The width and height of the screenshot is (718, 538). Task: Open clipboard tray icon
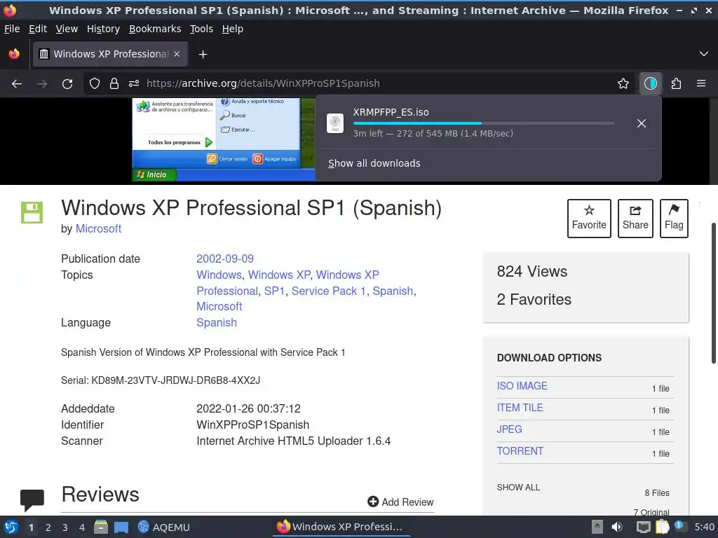(663, 527)
